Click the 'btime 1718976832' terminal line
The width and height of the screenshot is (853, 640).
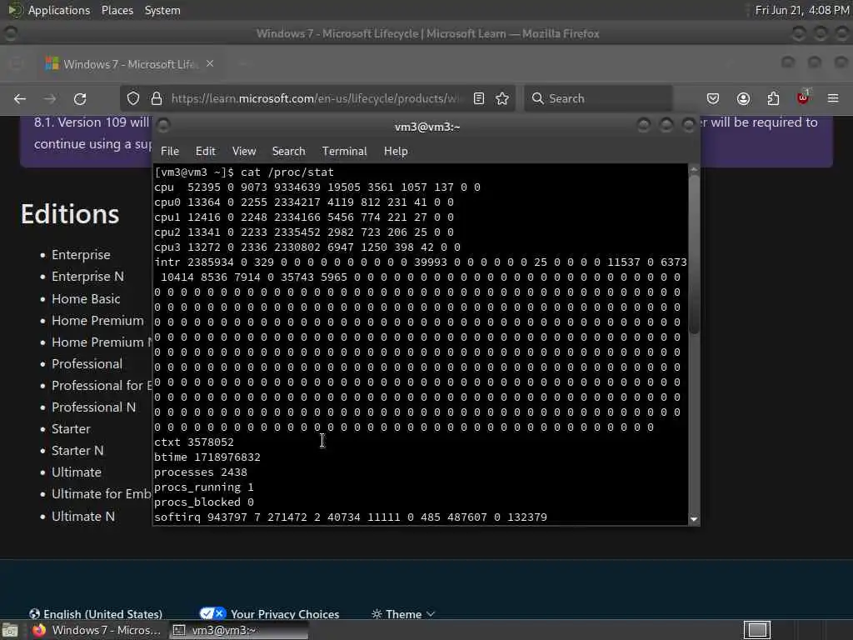click(207, 457)
